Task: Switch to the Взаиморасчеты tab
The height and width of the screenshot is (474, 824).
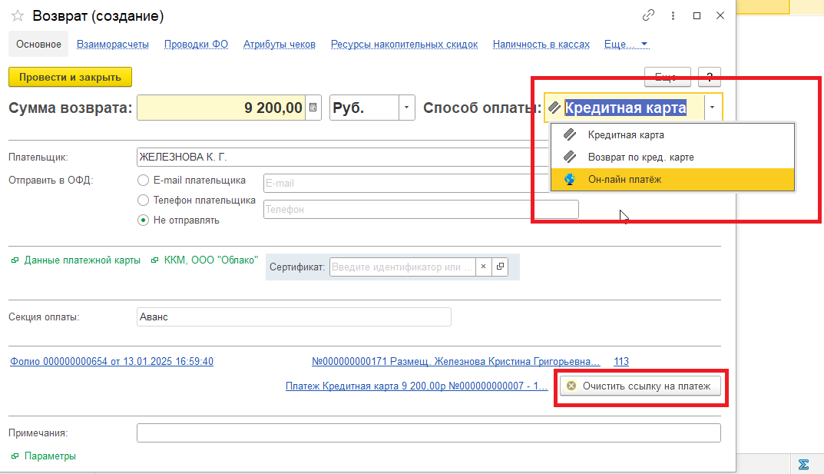Action: (x=113, y=45)
